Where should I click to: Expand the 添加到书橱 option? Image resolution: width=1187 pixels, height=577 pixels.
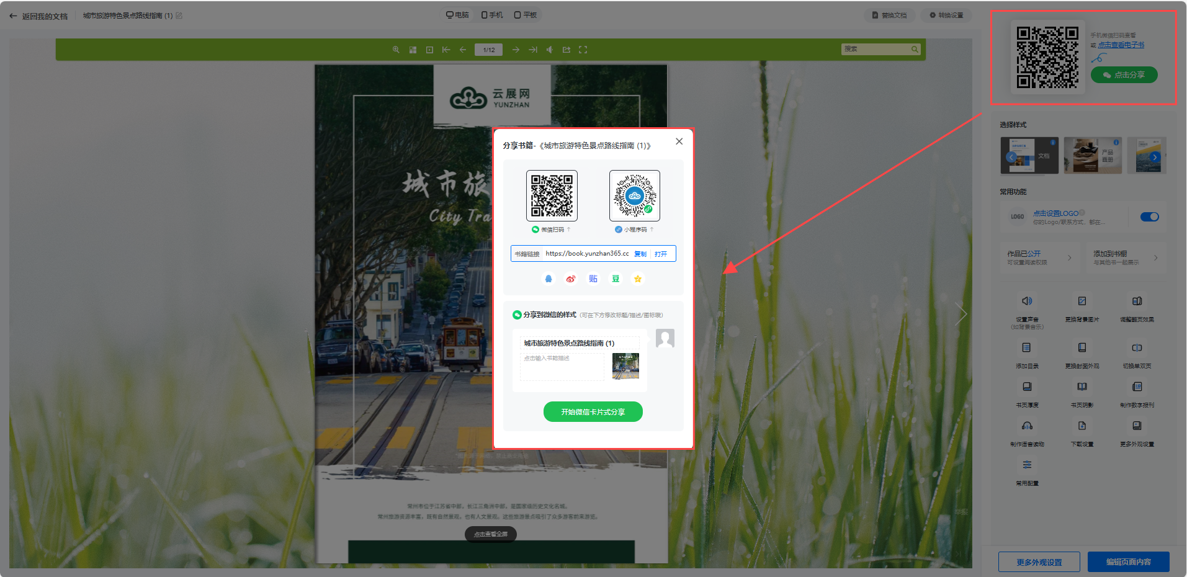[1125, 257]
